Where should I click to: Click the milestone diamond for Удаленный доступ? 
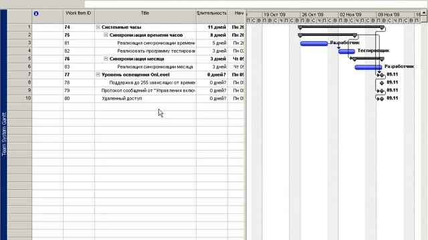pyautogui.click(x=382, y=99)
